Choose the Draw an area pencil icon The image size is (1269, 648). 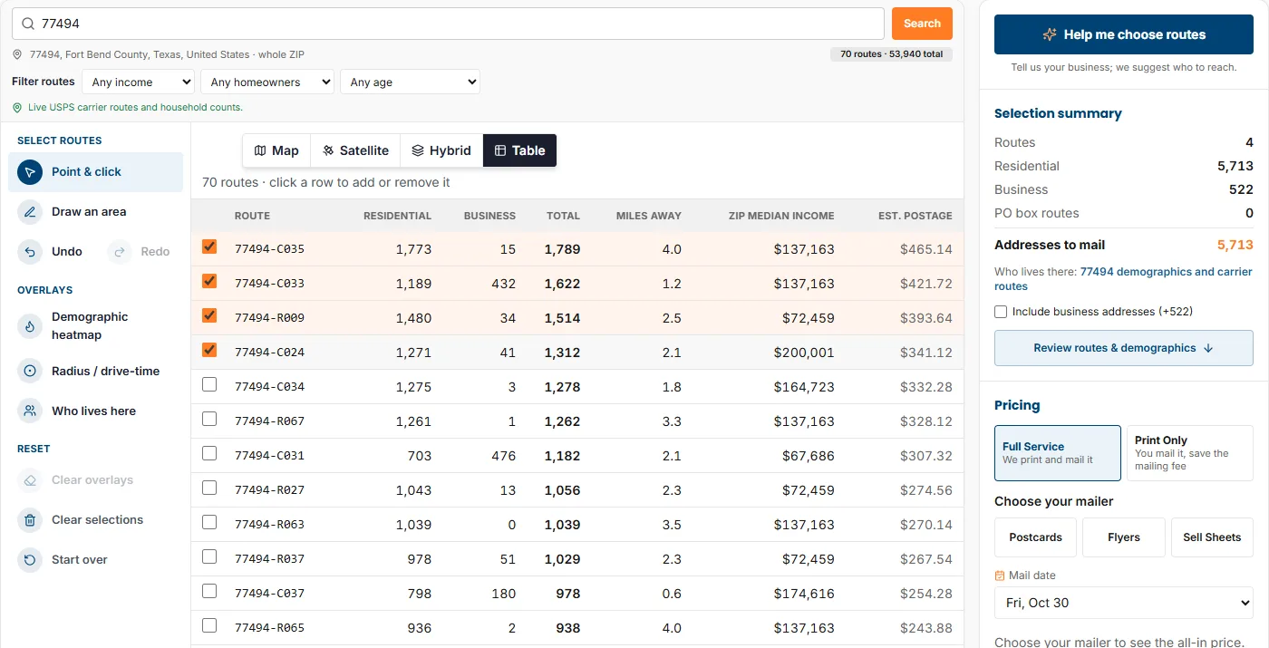pyautogui.click(x=30, y=212)
